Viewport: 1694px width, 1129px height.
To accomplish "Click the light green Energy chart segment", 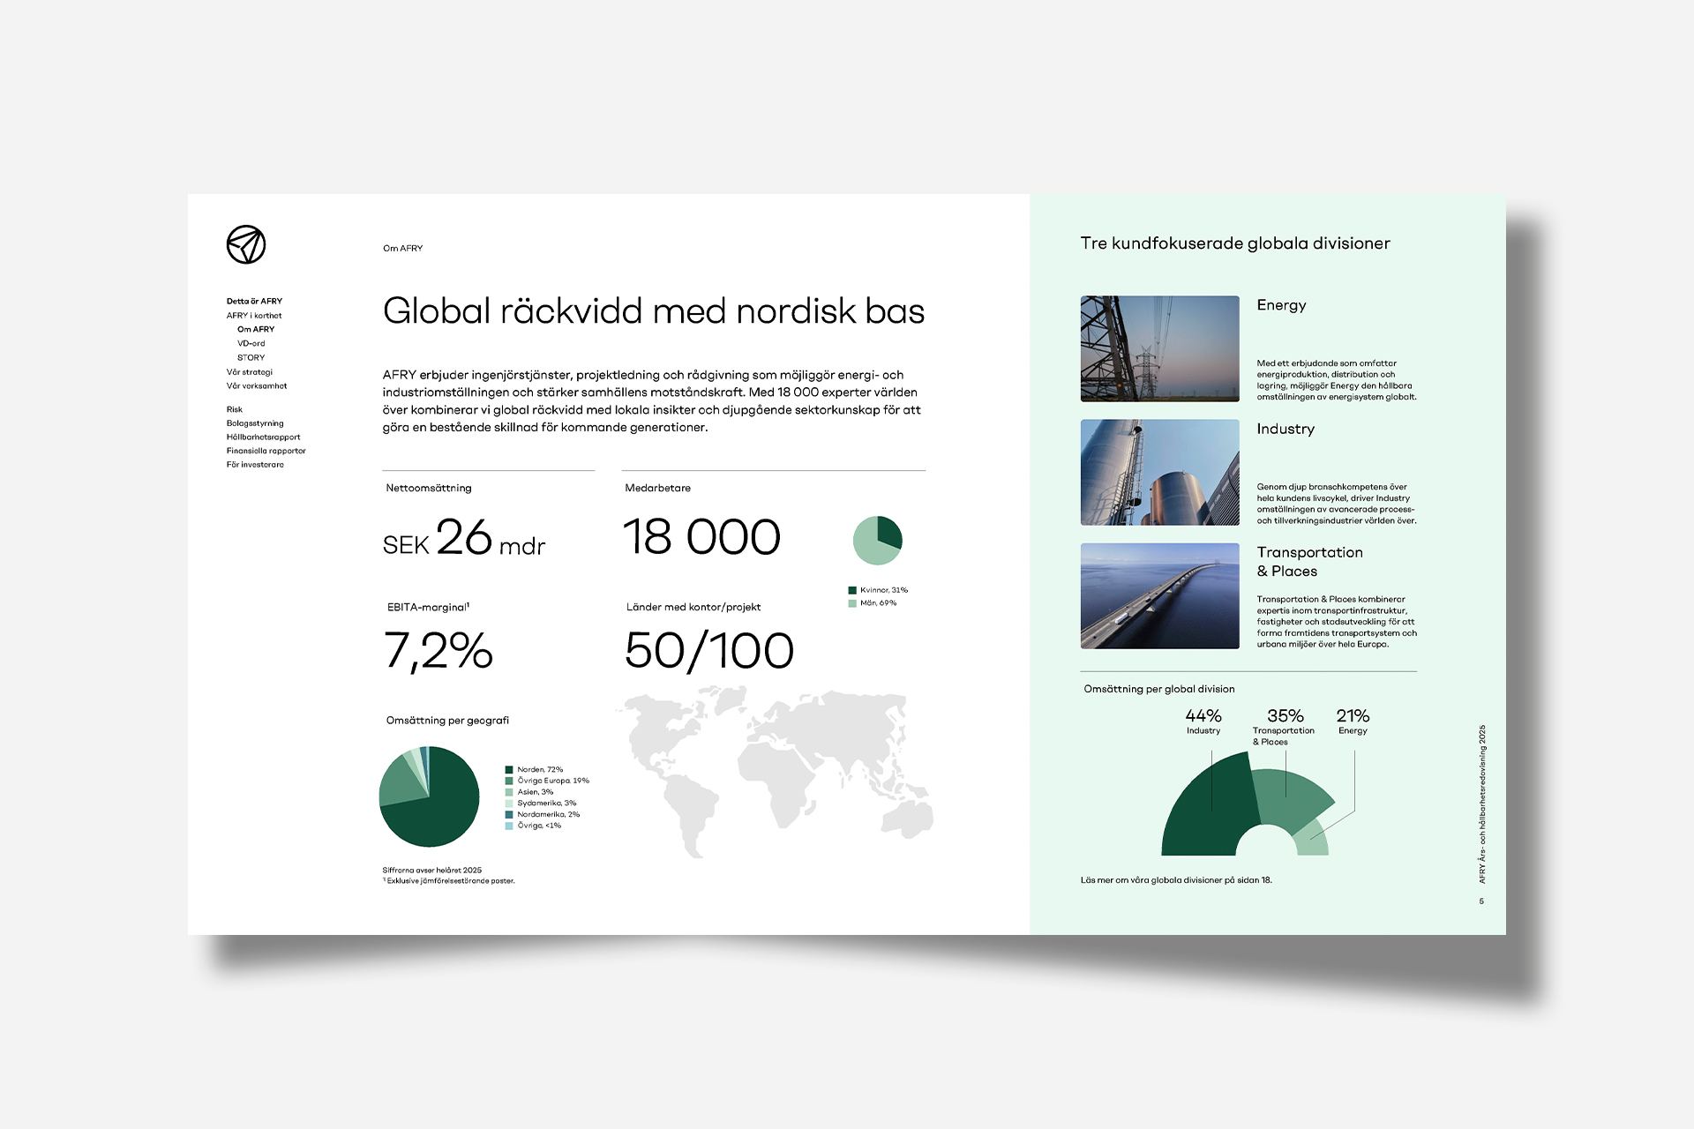I will 1313,839.
